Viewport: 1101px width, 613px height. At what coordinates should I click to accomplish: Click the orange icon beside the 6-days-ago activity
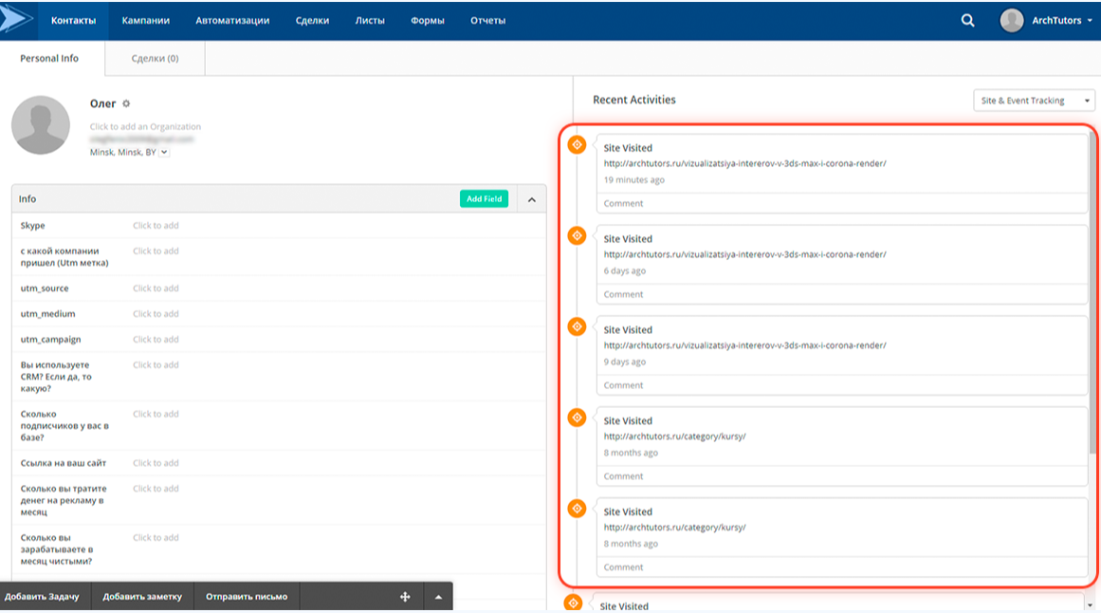tap(576, 234)
